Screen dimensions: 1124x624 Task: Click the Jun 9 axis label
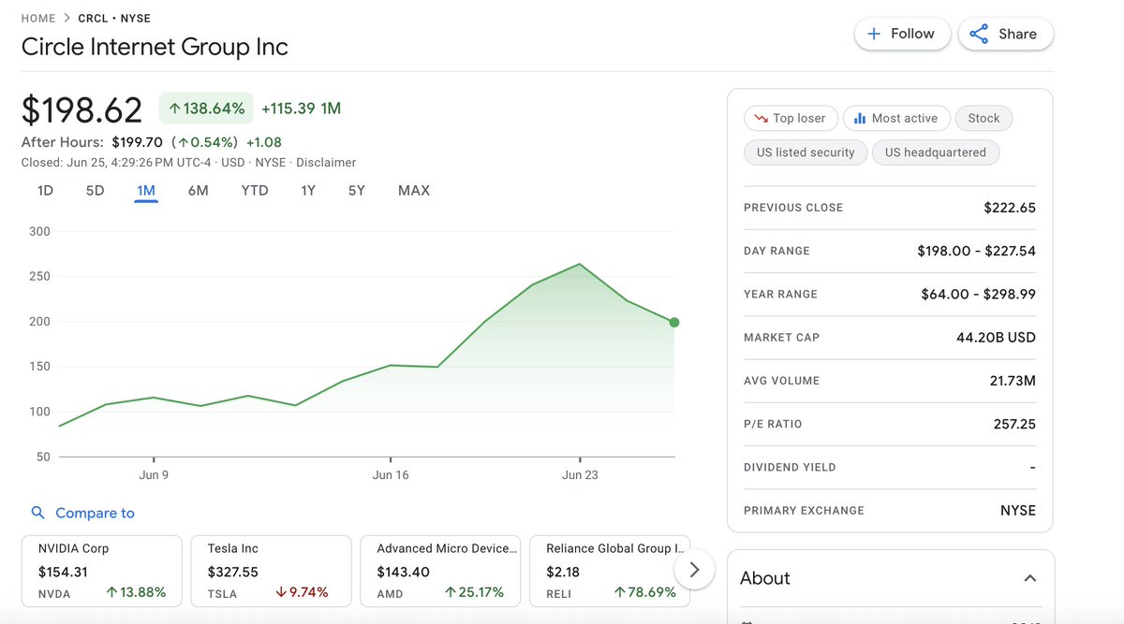tap(154, 475)
